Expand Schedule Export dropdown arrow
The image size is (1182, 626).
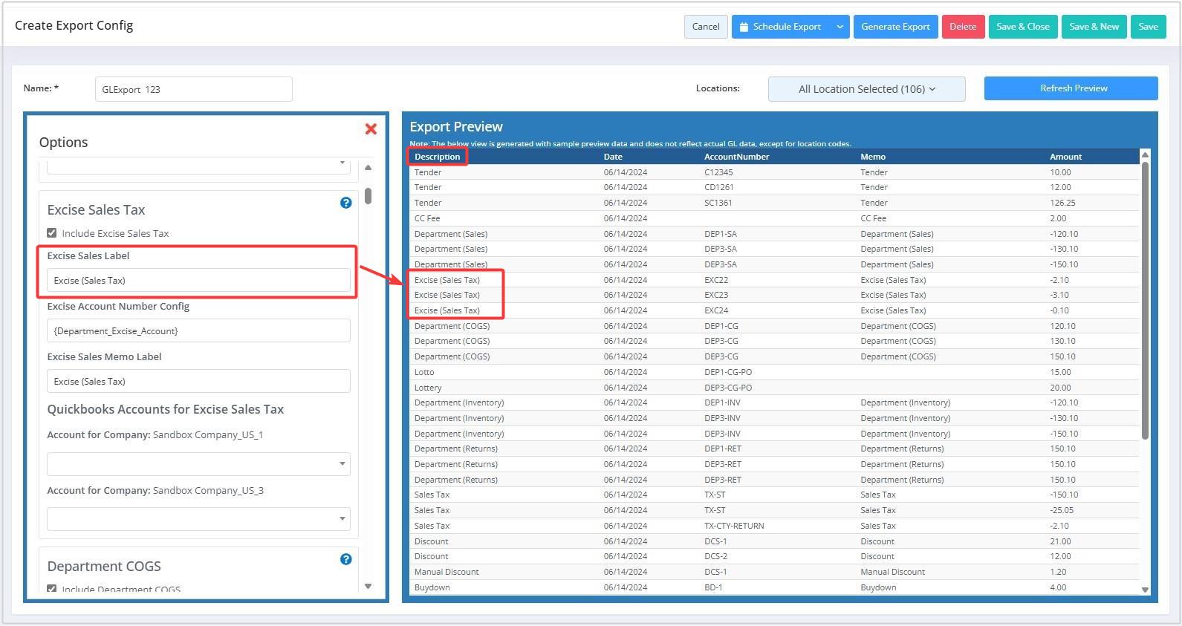click(x=840, y=27)
